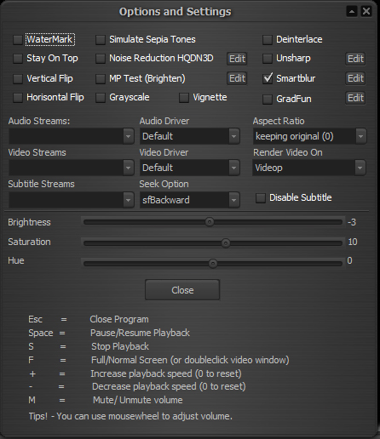Screen dimensions: 380x439
Task: Open the Seek Option dropdown
Action: 190,200
